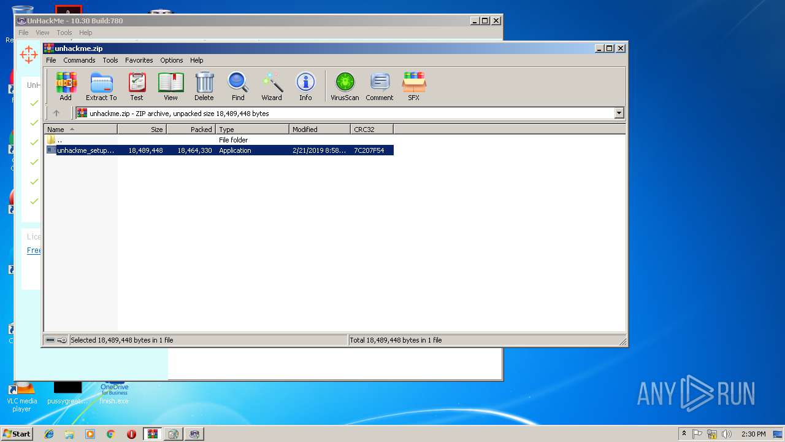Click Action Center flag tray icon

697,434
